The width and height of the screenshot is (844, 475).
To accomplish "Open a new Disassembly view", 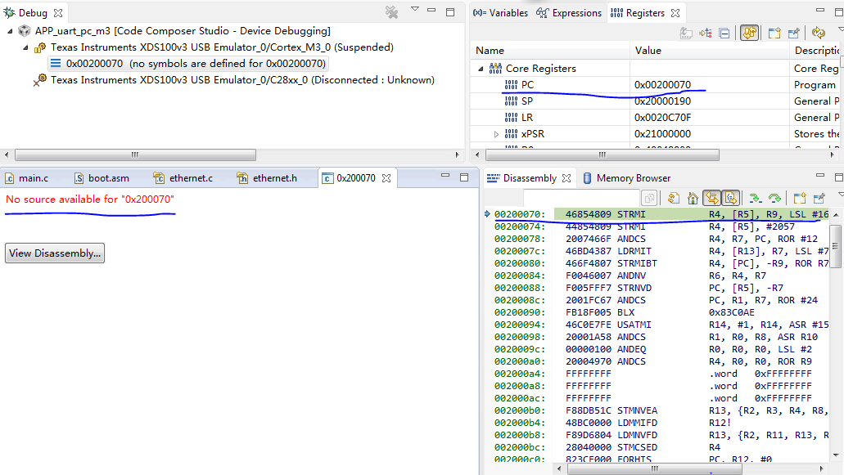I will click(x=799, y=199).
